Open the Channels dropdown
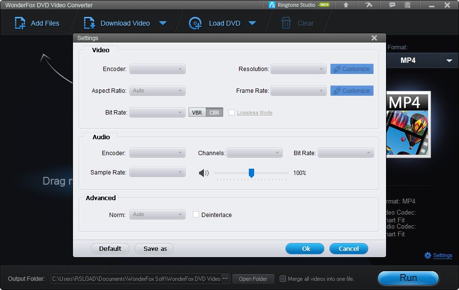This screenshot has height=290, width=459. tap(255, 153)
